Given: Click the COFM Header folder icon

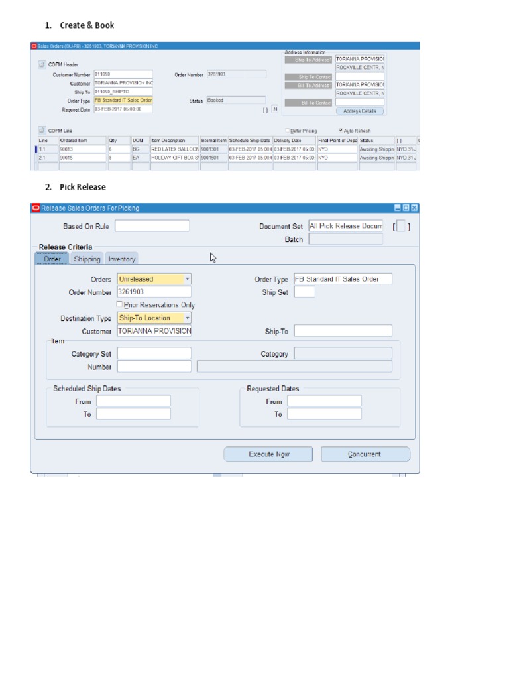Looking at the screenshot, I should [x=42, y=64].
